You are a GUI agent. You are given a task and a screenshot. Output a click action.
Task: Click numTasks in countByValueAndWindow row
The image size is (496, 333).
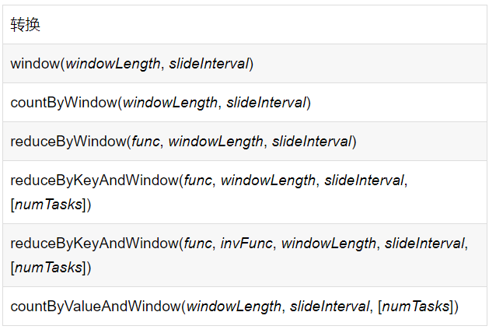tap(416, 307)
